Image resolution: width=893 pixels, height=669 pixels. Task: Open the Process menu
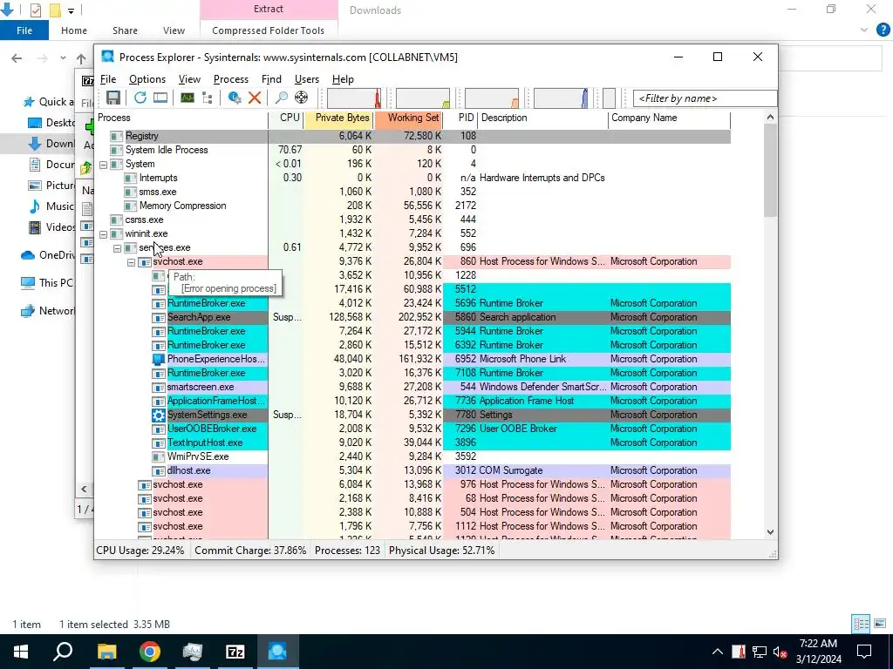tap(230, 79)
